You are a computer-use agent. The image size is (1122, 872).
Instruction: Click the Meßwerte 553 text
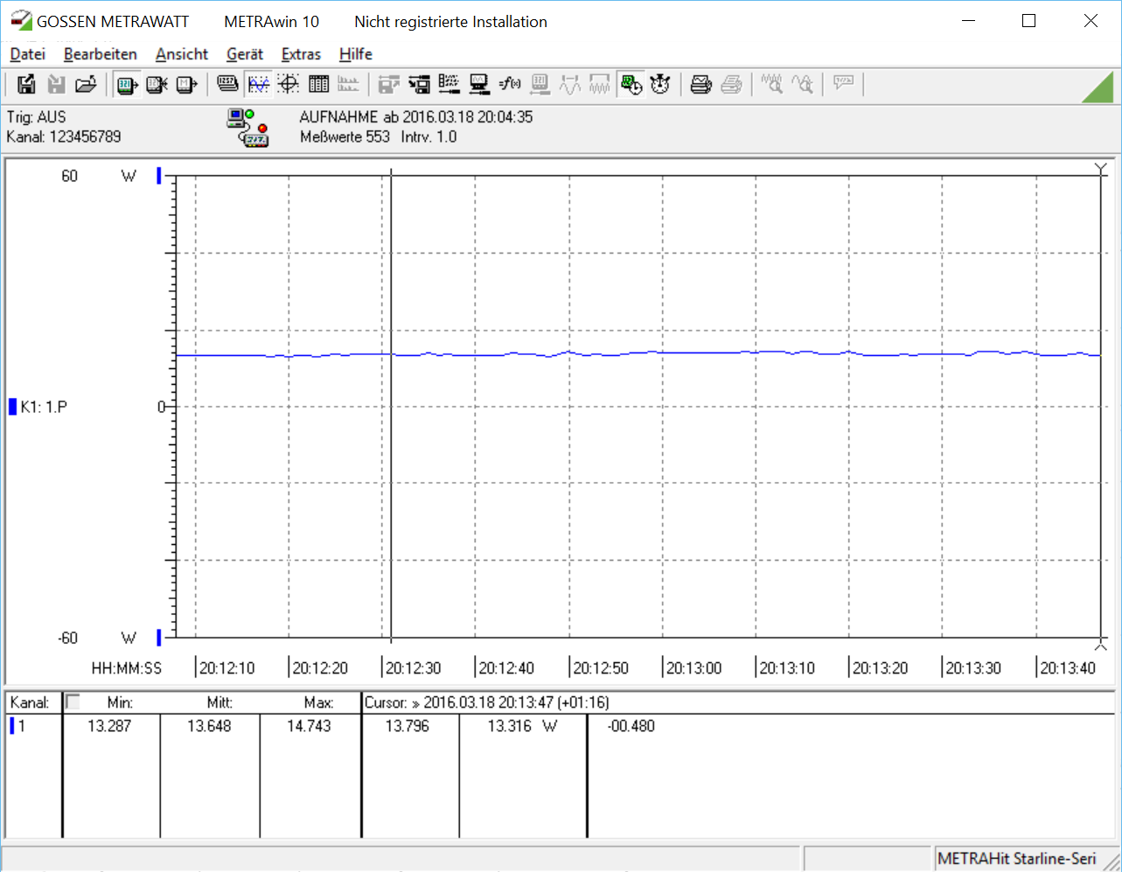tap(345, 136)
